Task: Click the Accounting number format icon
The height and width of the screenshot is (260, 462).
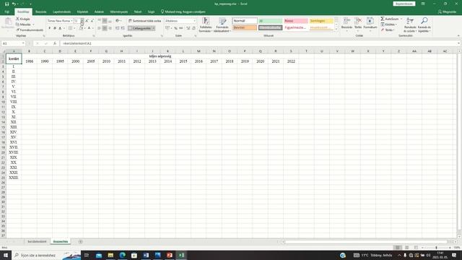Action: (167, 28)
